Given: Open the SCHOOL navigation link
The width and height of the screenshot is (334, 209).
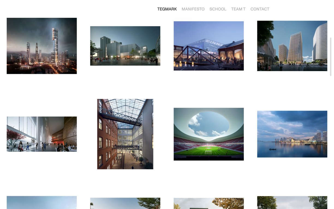Looking at the screenshot, I should 218,9.
